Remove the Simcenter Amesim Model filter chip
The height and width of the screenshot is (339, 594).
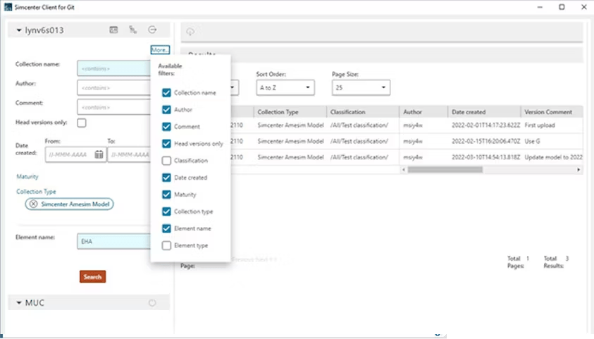tap(33, 204)
